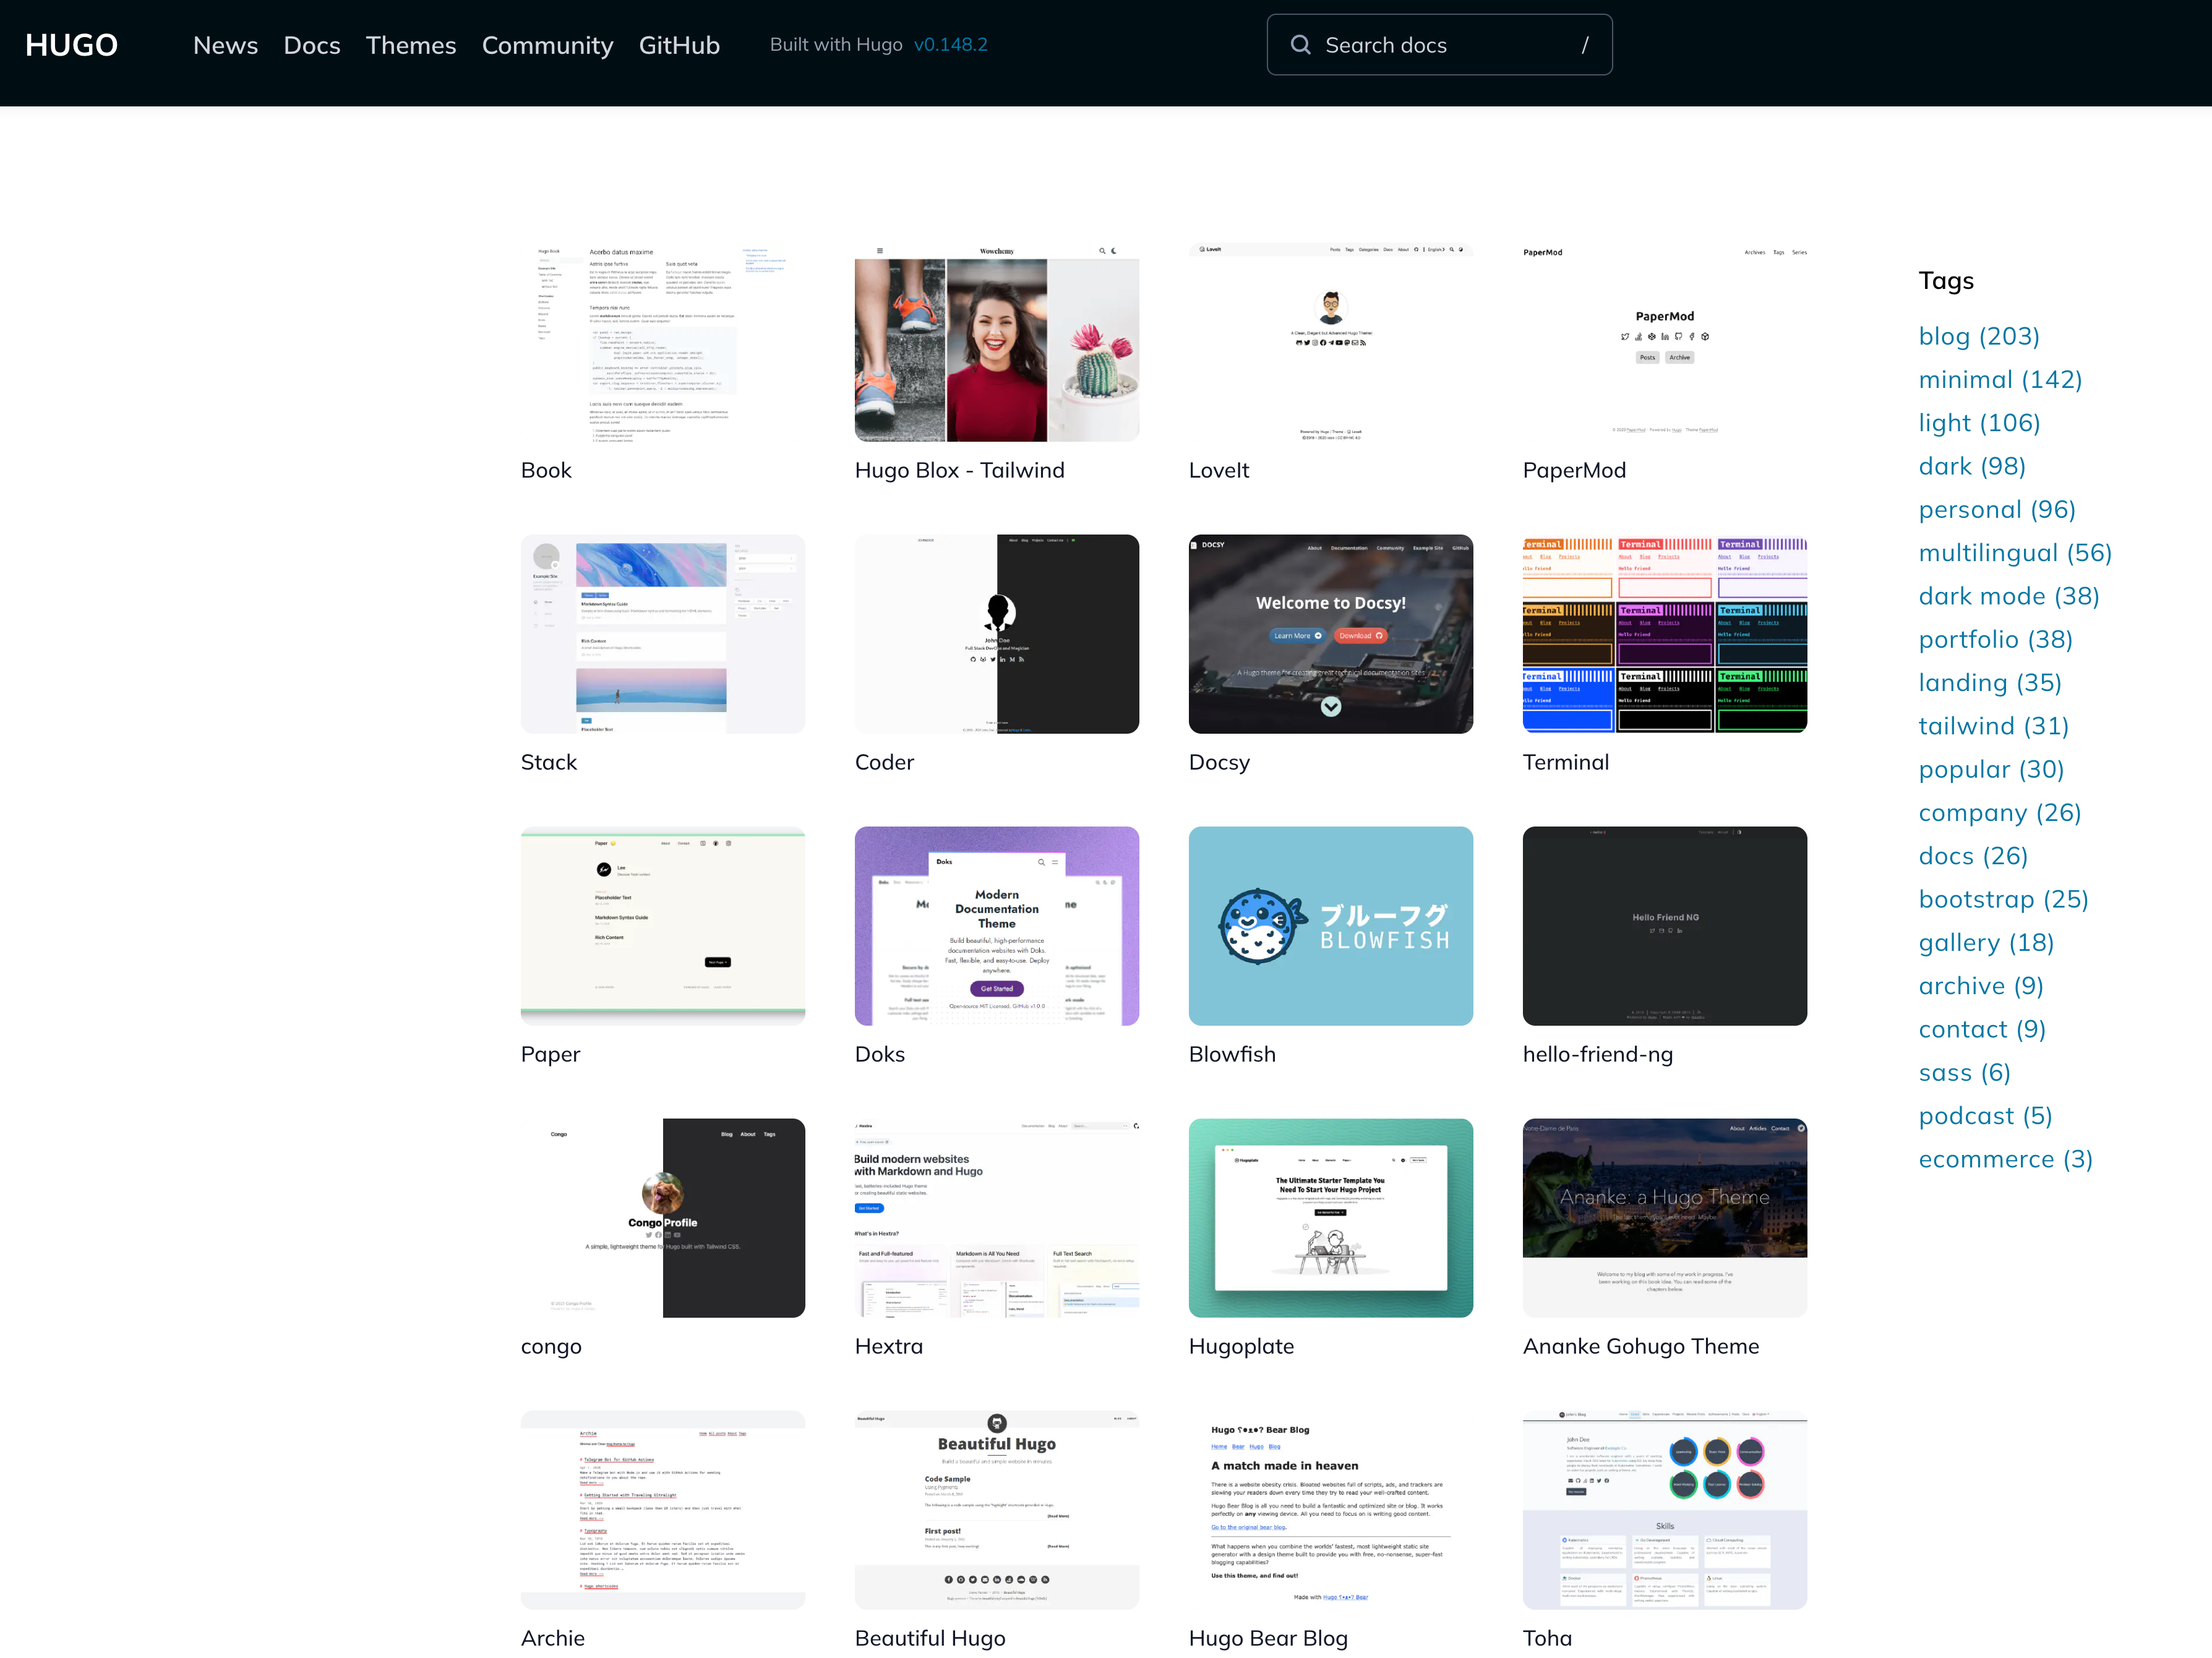Image resolution: width=2212 pixels, height=1658 pixels.
Task: Click the Hextra theme screenshot
Action: 996,1217
